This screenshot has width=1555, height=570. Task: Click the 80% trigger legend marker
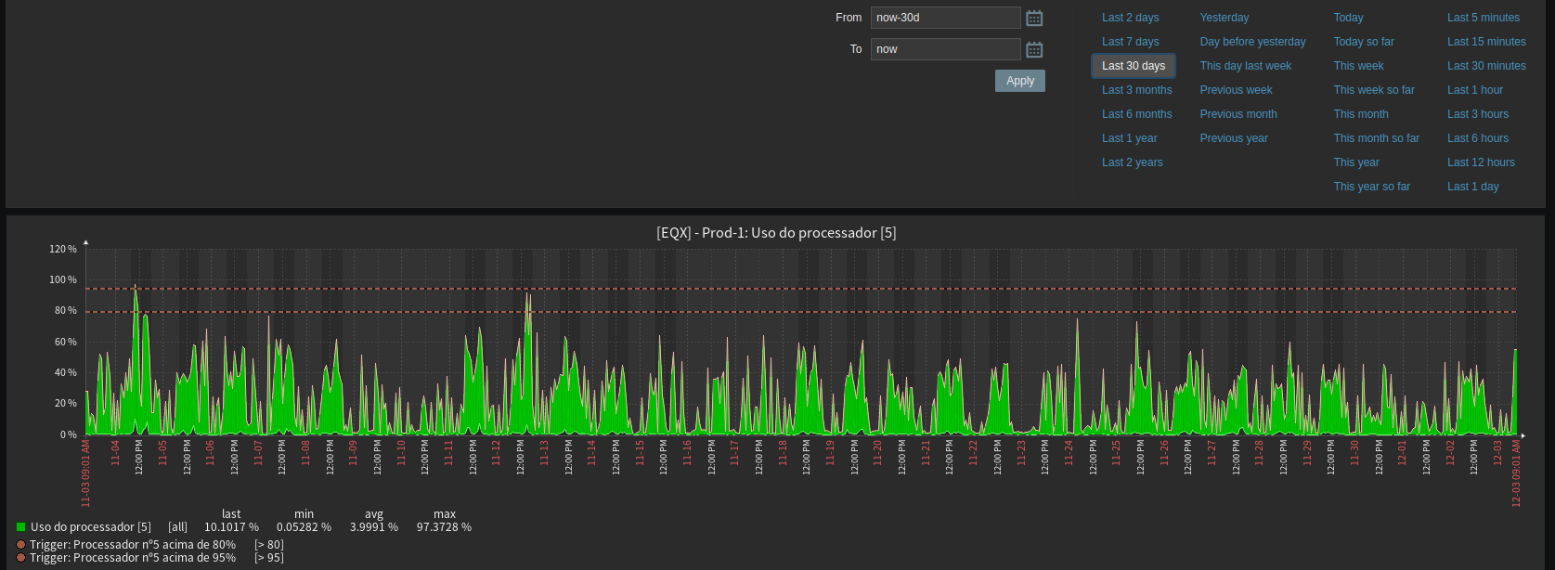tap(20, 545)
